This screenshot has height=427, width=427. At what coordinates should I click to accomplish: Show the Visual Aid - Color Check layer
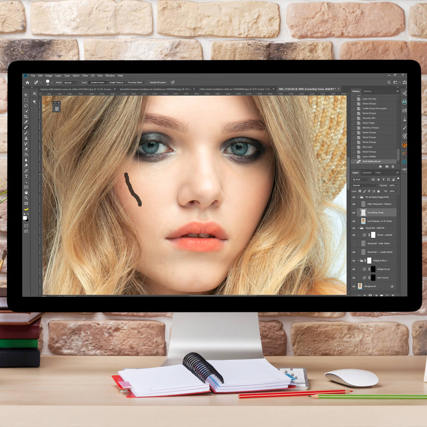pyautogui.click(x=354, y=244)
